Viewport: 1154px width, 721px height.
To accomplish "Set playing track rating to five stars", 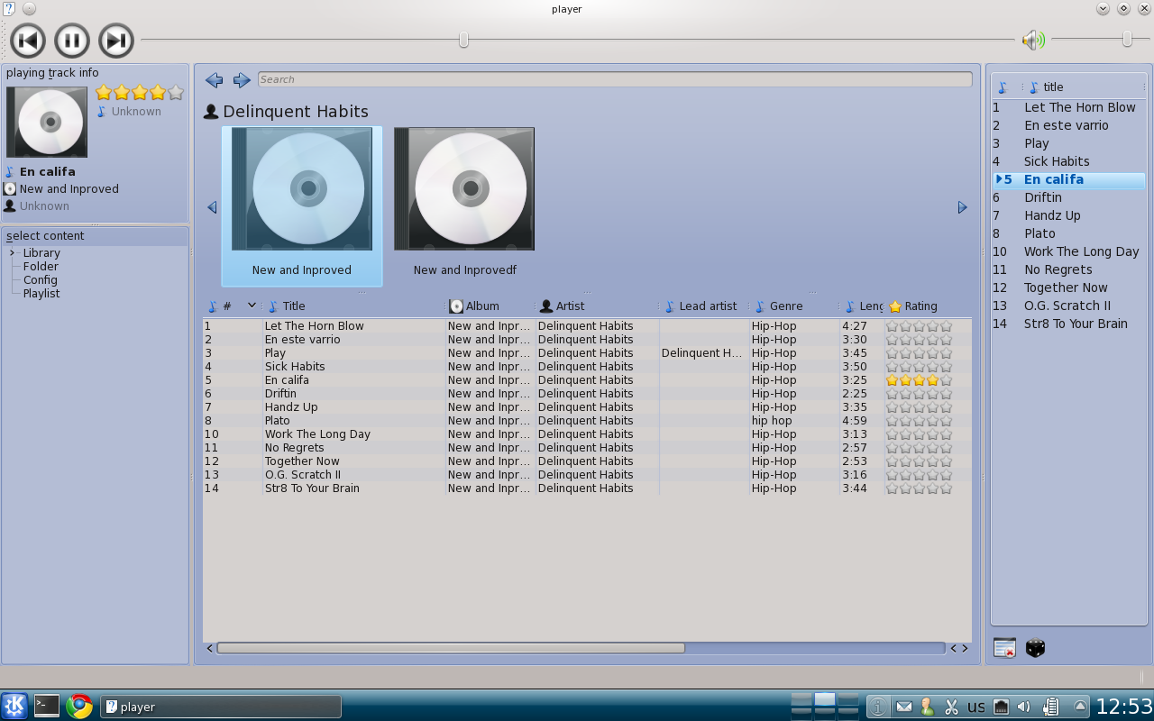I will point(176,92).
